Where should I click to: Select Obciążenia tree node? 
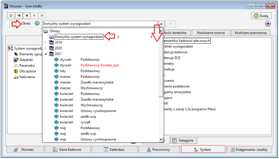tap(27, 71)
